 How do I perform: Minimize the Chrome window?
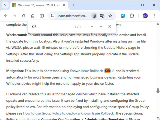[x=131, y=5]
